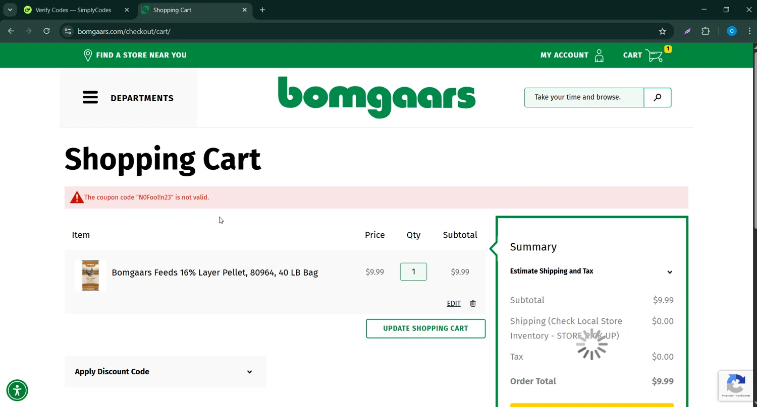
Task: Click the search magnifier button
Action: (x=658, y=97)
